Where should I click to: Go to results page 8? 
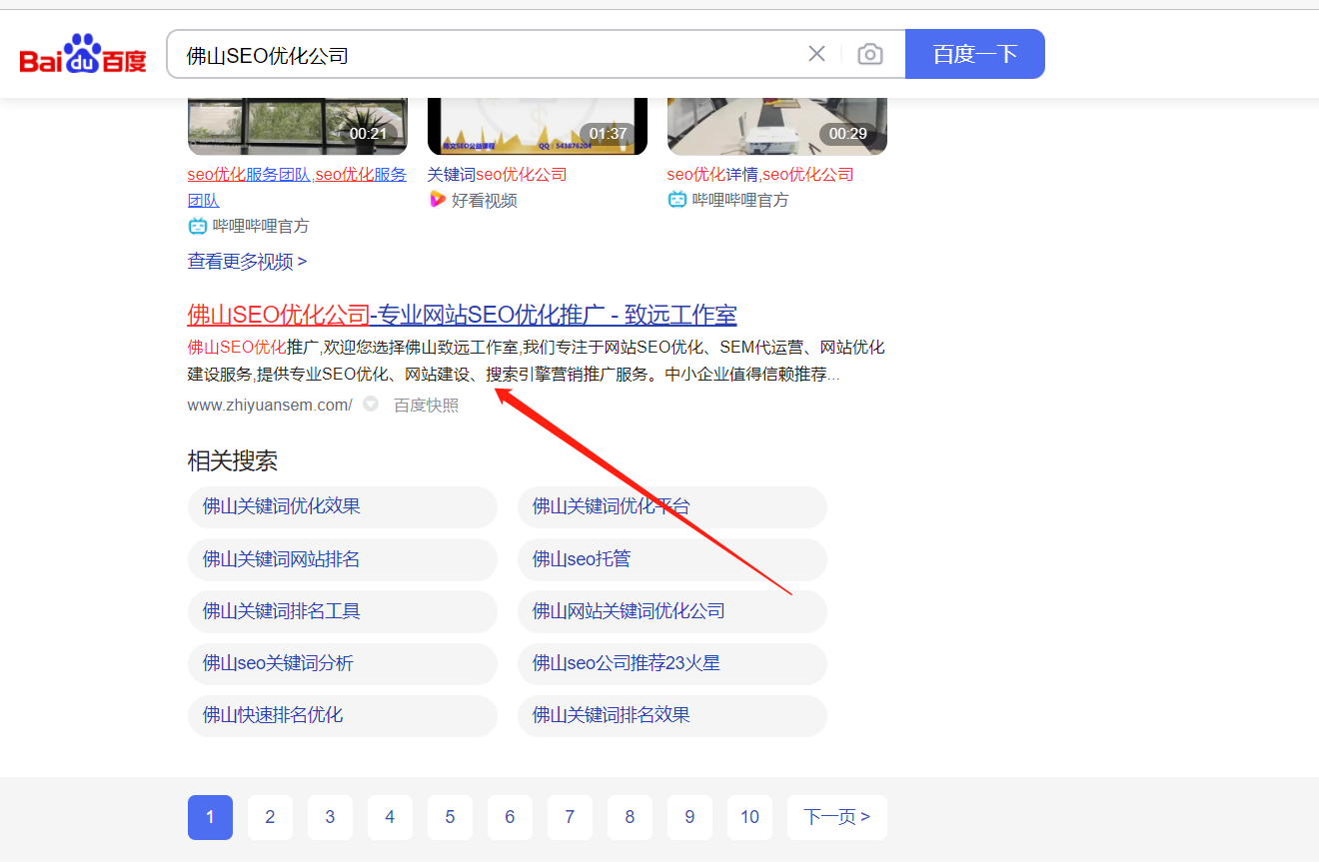point(630,817)
